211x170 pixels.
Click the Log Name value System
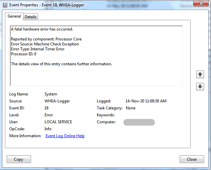coord(51,94)
